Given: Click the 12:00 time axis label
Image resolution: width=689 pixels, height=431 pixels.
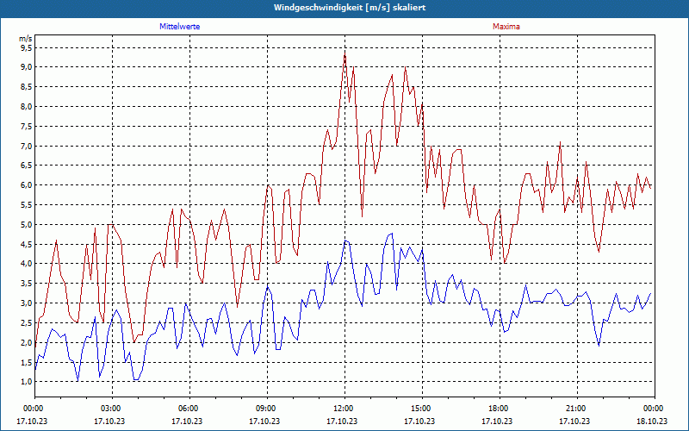Looking at the screenshot, I should tap(344, 409).
